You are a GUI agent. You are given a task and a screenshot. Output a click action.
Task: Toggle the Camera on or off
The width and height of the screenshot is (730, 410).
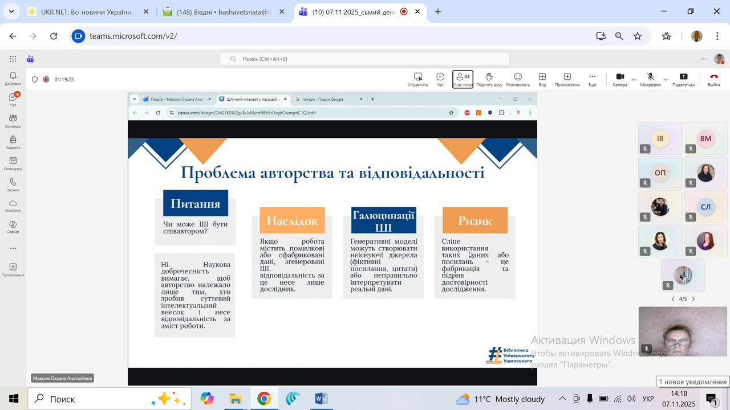(620, 79)
